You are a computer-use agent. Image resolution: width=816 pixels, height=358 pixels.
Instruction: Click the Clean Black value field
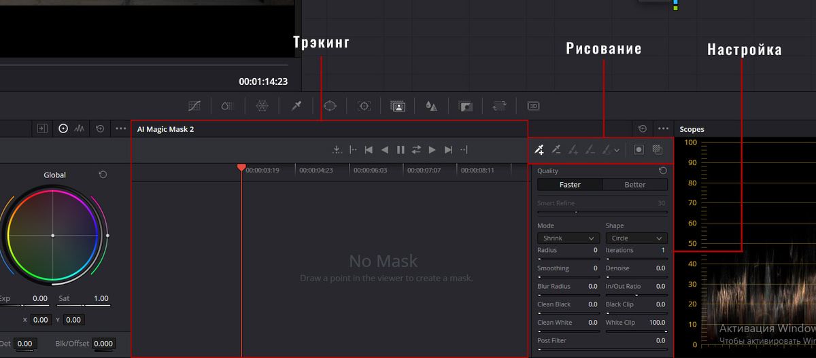tap(592, 304)
